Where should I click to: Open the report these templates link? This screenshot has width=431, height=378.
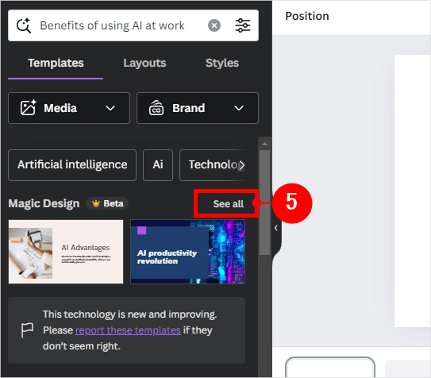tap(128, 330)
